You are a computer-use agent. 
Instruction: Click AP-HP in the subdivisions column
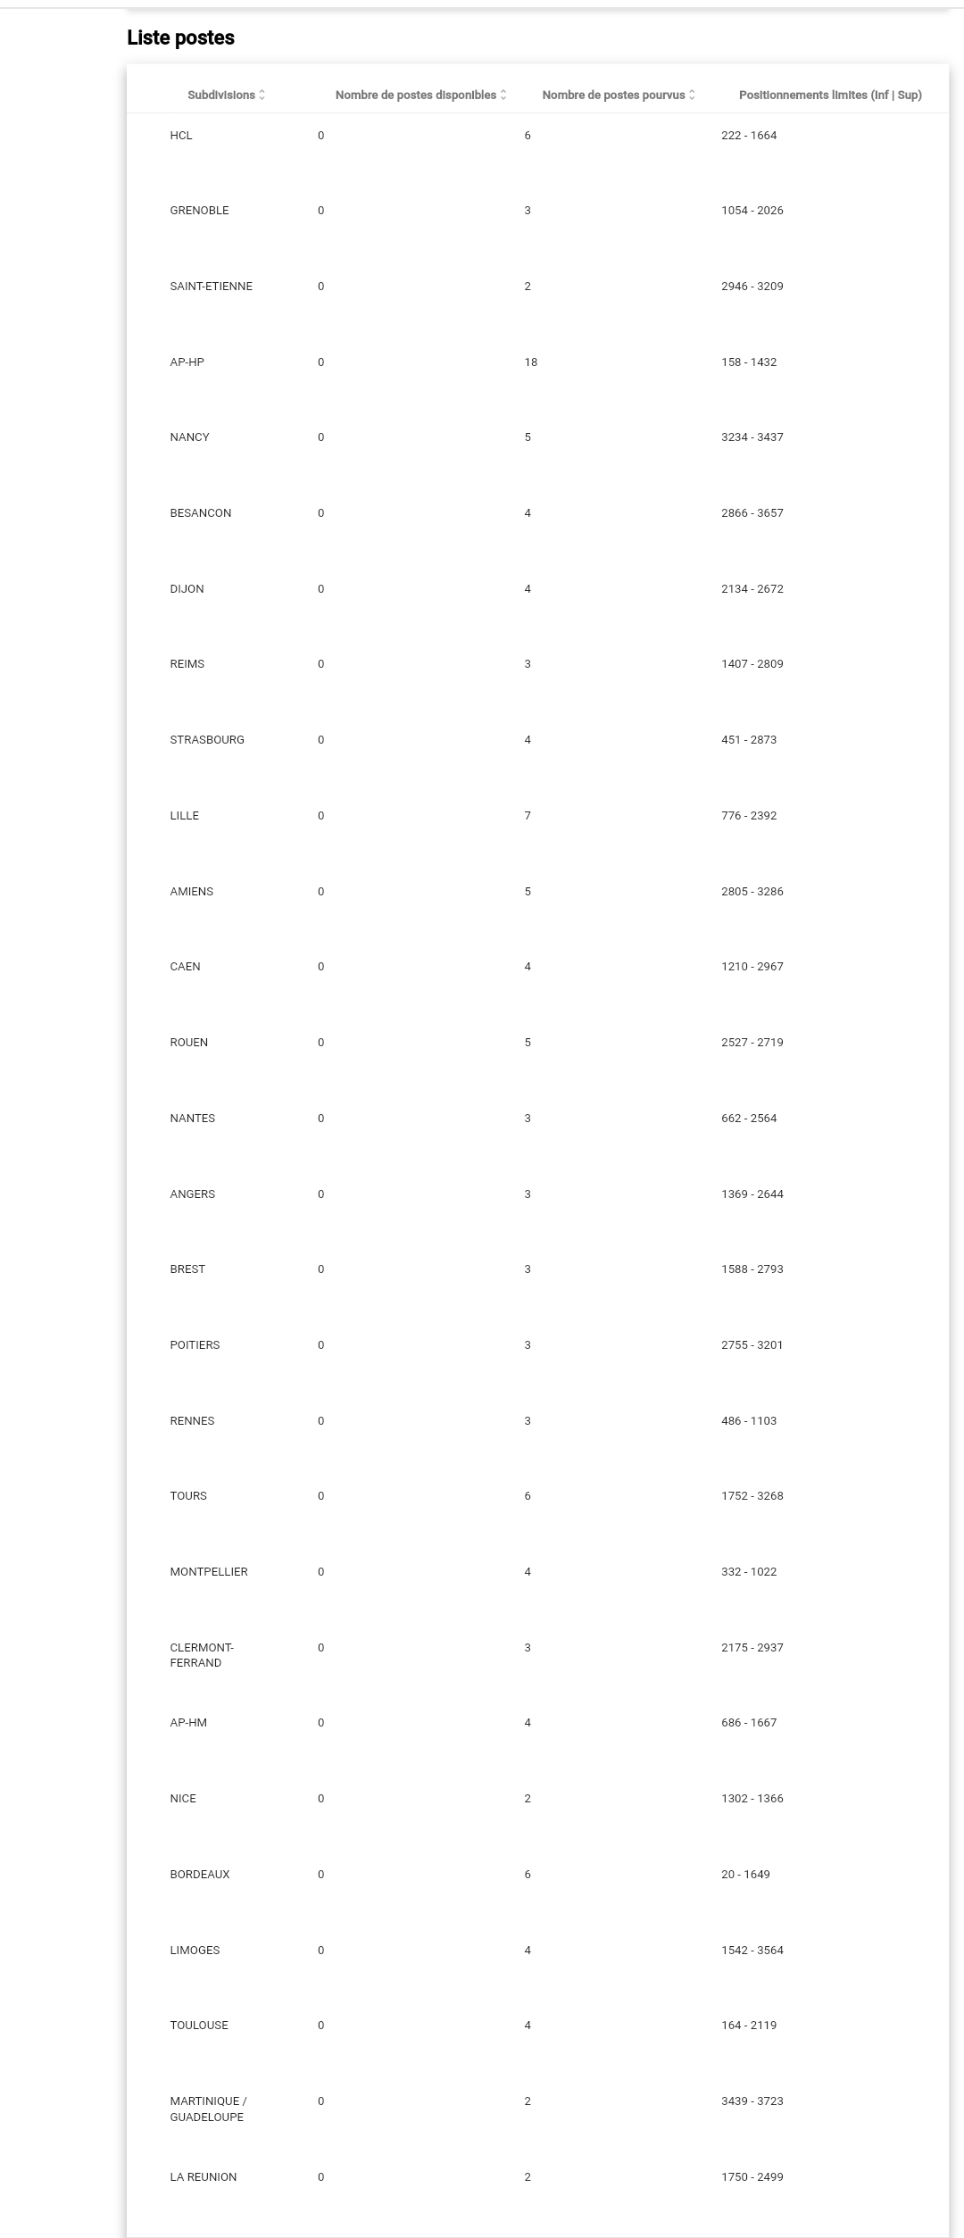coord(187,362)
